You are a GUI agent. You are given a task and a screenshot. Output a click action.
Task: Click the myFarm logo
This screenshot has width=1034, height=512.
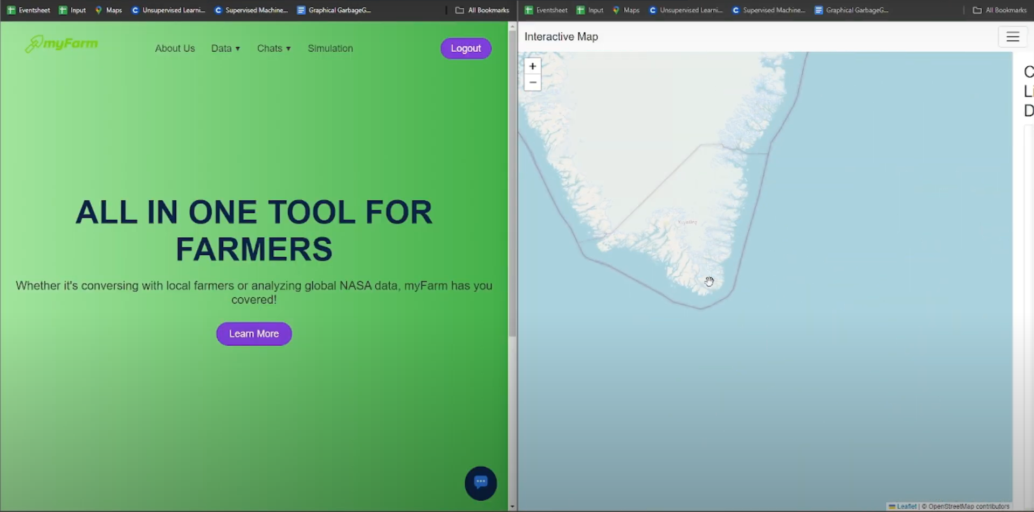(x=61, y=43)
